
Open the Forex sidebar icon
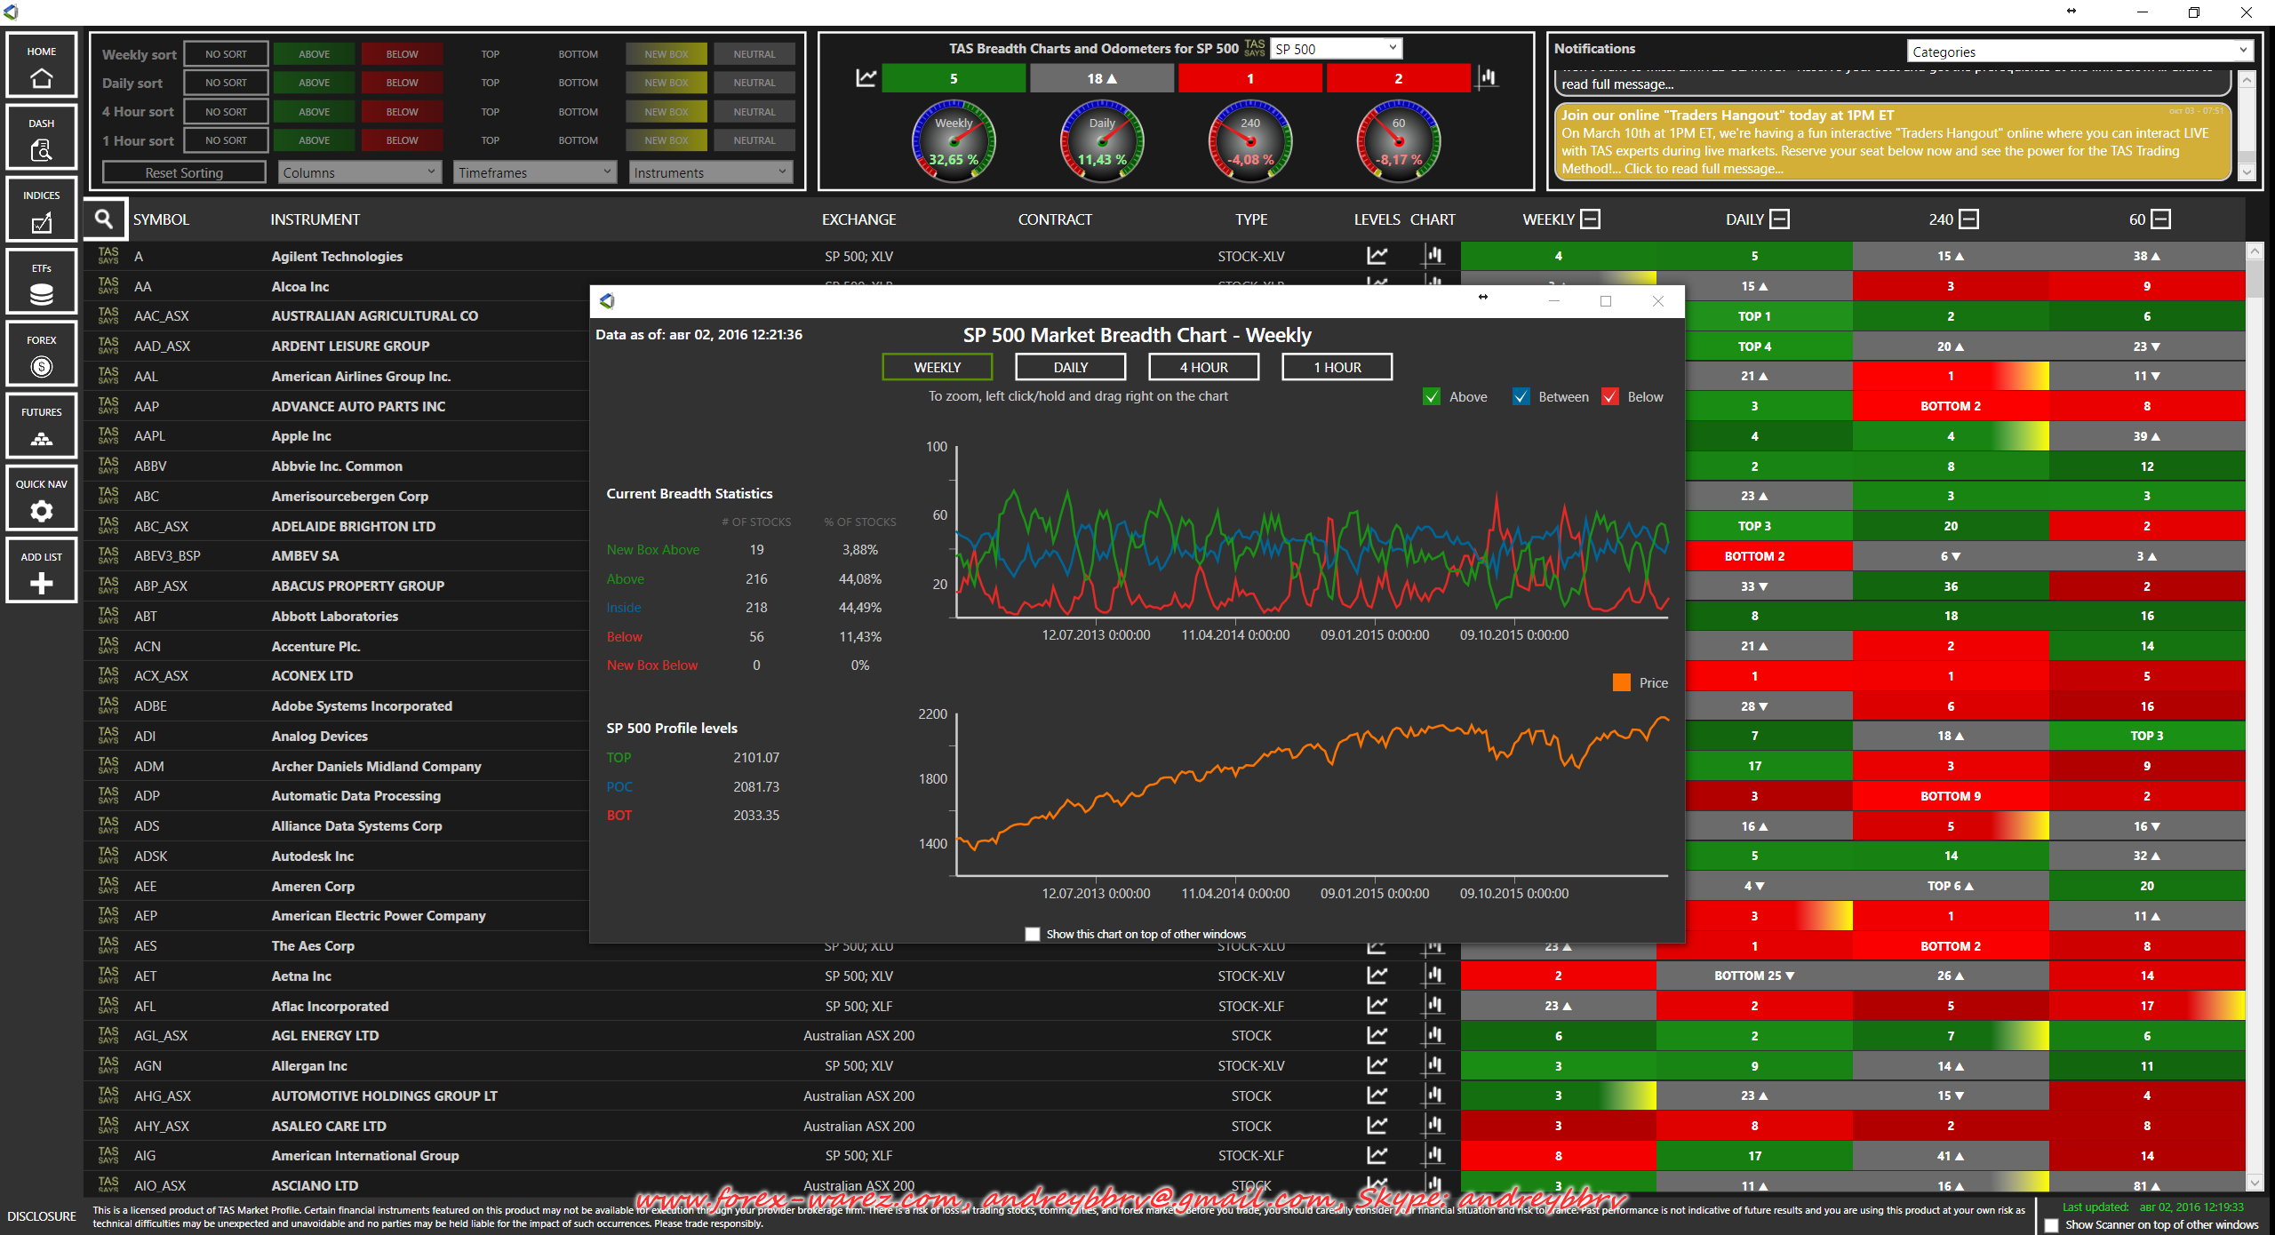41,355
